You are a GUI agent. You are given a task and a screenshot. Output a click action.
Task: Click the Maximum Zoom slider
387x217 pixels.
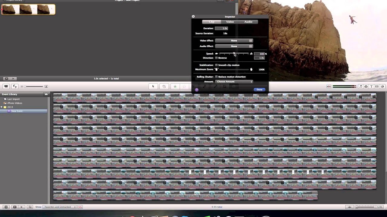(234, 70)
